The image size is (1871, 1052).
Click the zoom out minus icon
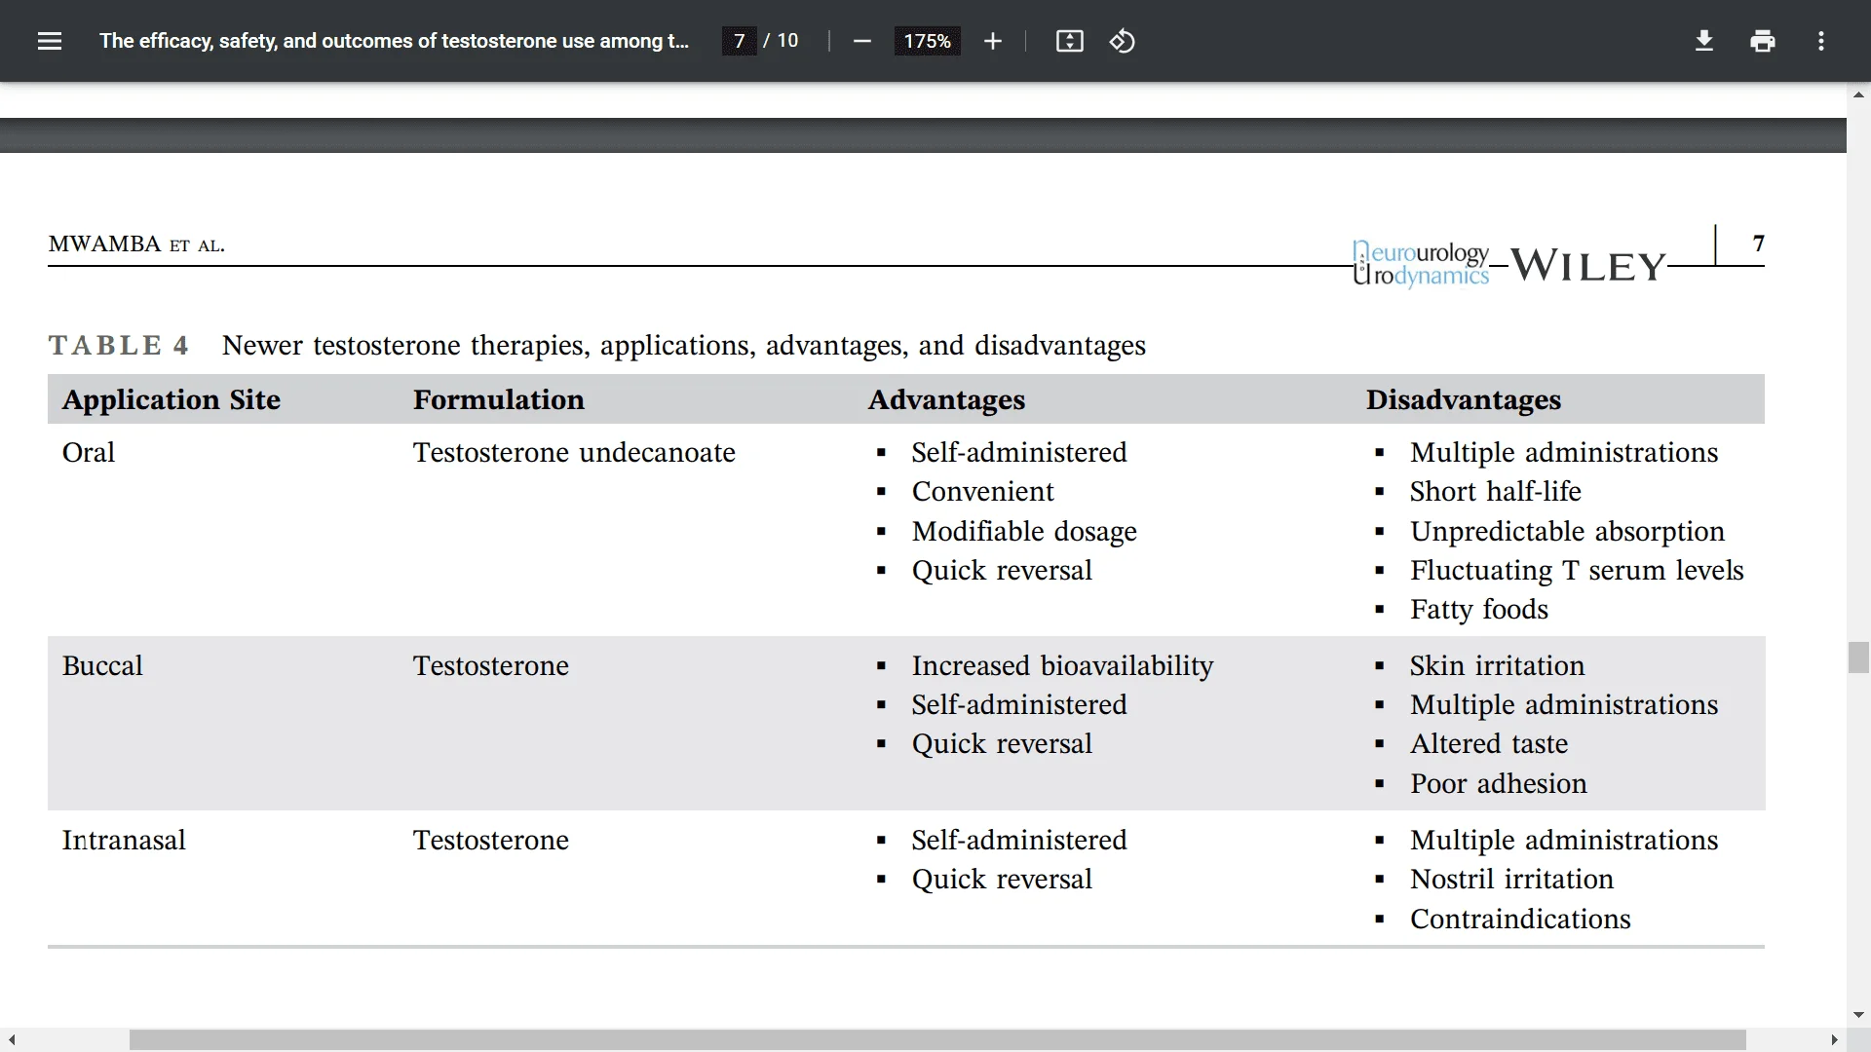(x=861, y=41)
